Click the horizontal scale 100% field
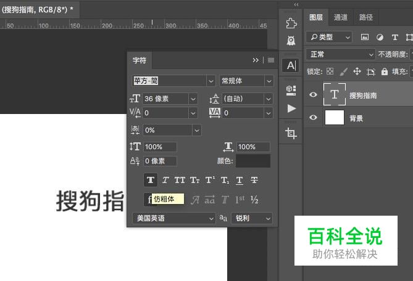The width and height of the screenshot is (413, 281). coord(253,147)
